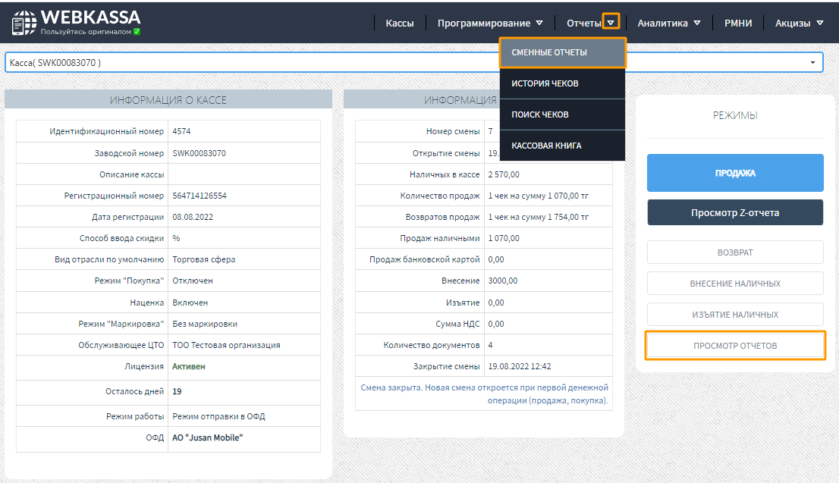The image size is (839, 483).
Task: Select СМЕННЫЕ ОТЧЕТЫ from the dropdown
Action: pos(562,52)
